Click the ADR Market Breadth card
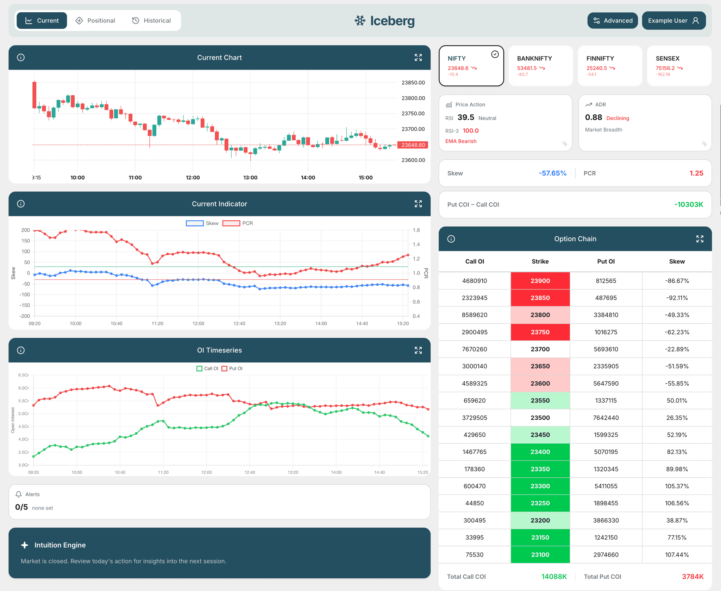 [x=645, y=123]
